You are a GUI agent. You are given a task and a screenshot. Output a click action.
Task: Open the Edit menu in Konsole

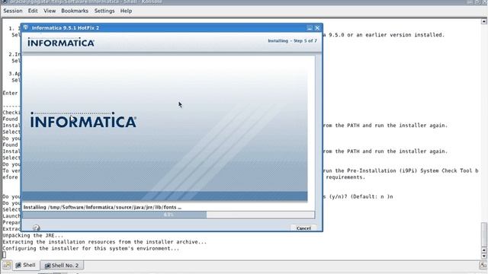(x=33, y=11)
